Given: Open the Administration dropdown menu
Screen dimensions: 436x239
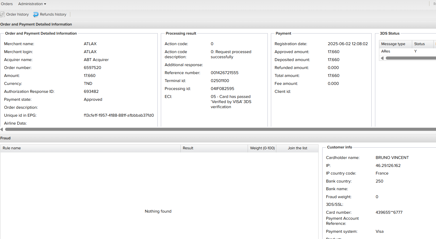Looking at the screenshot, I should point(32,4).
